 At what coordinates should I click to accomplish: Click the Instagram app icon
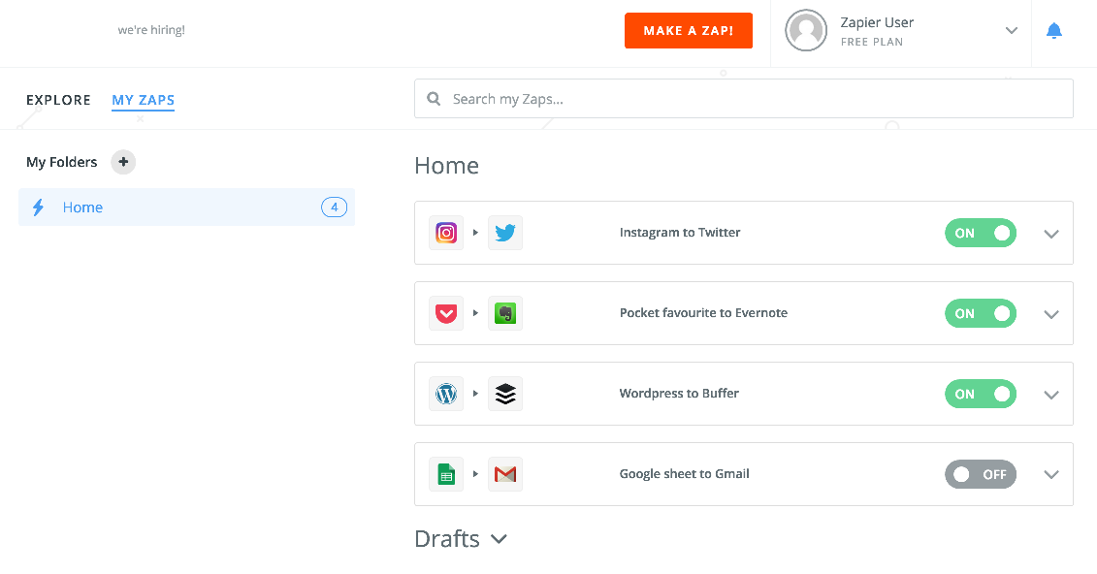point(445,233)
